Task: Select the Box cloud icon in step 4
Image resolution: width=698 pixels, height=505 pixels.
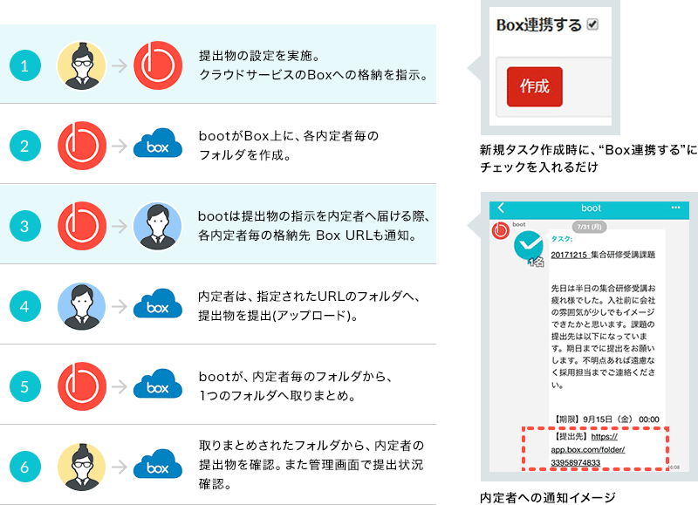Action: pos(158,305)
